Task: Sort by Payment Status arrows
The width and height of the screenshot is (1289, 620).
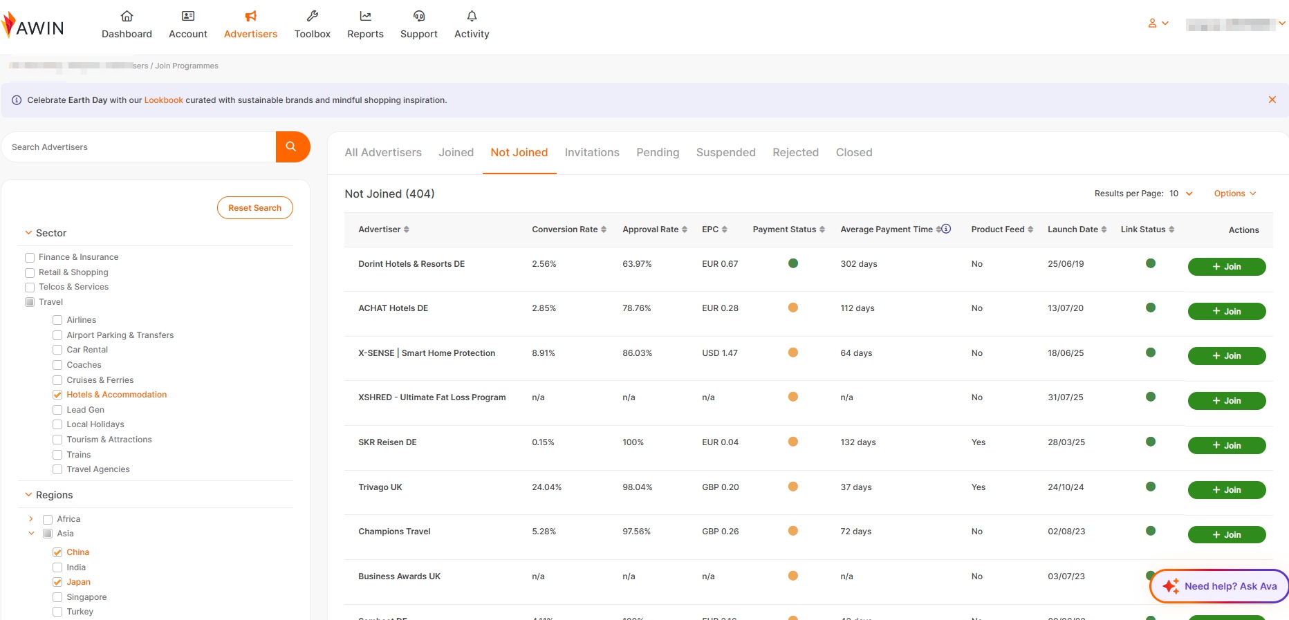Action: click(822, 229)
